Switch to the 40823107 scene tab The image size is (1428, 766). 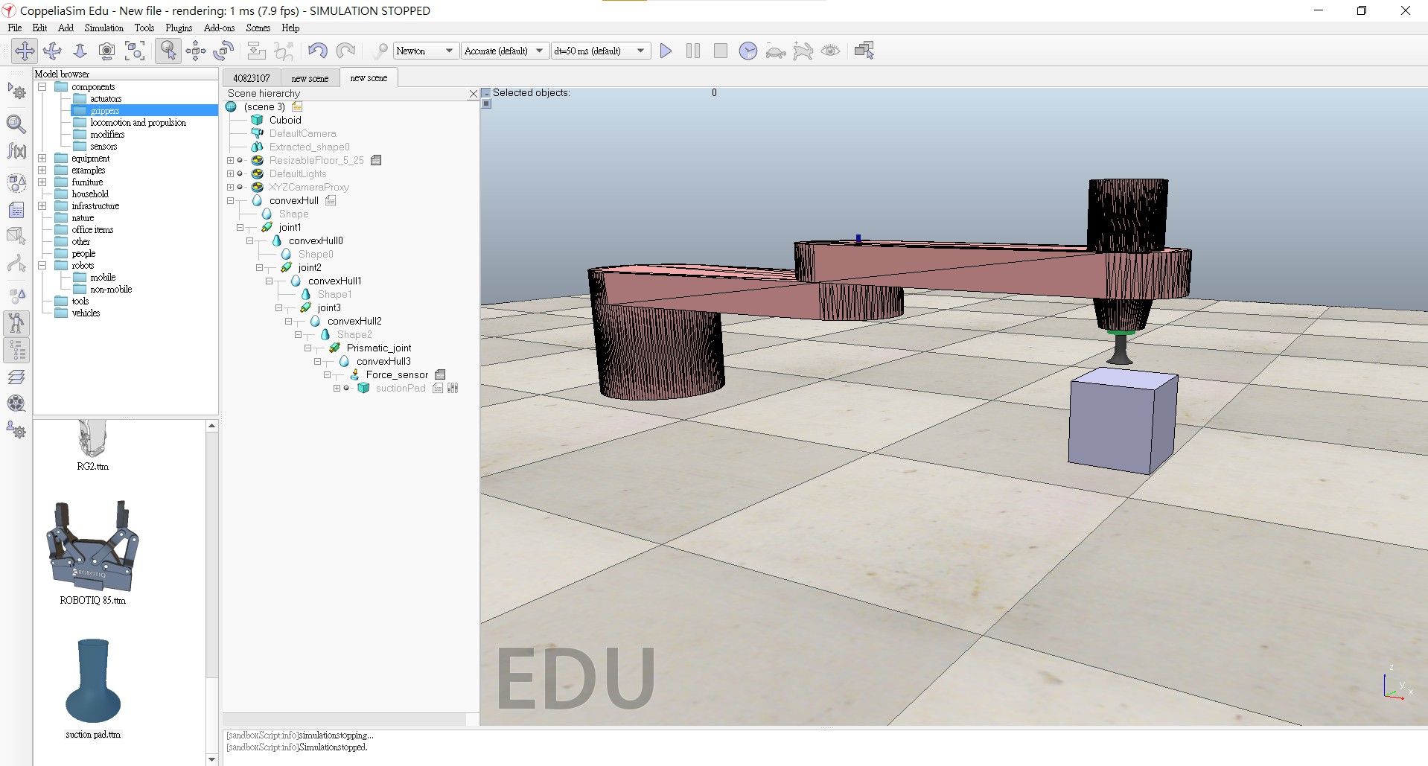coord(251,78)
